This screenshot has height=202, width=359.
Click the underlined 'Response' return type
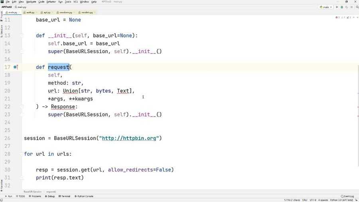[63, 107]
